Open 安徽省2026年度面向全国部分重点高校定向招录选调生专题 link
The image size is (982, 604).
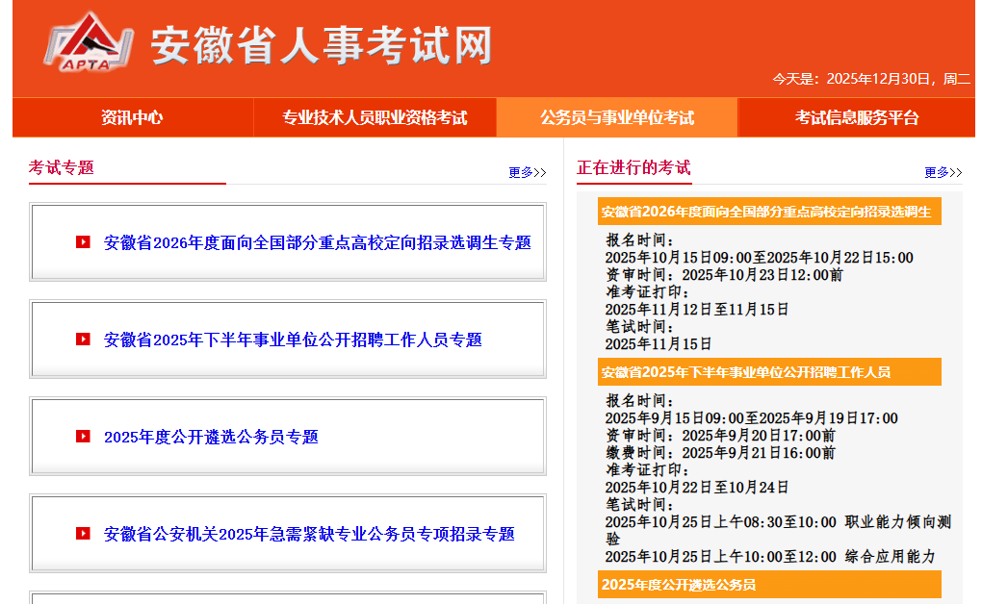coord(317,242)
